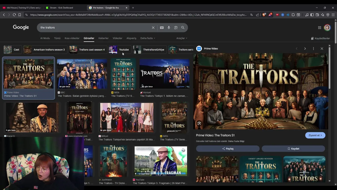Click the Paylaş share button
This screenshot has width=337, height=190.
click(x=228, y=149)
